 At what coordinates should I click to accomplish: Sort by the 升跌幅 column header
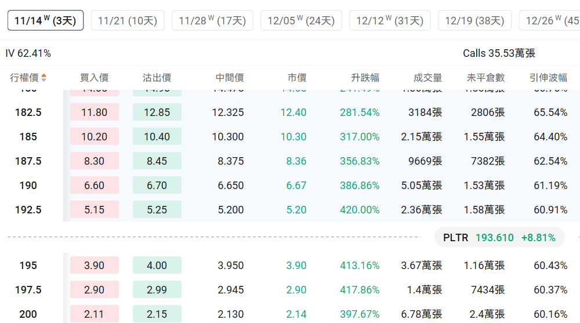click(365, 78)
